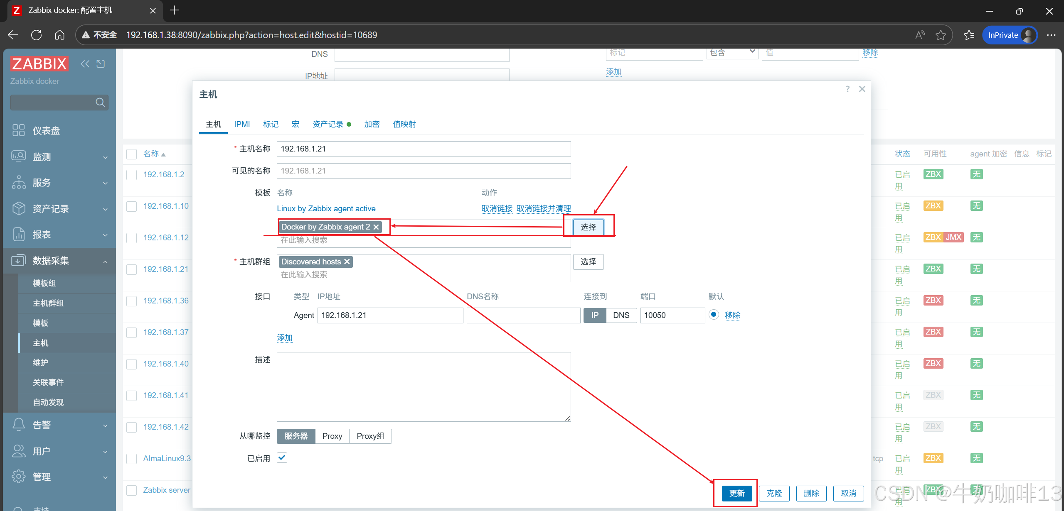Click the 描述 description text area
Viewport: 1064px width, 511px height.
tap(424, 386)
